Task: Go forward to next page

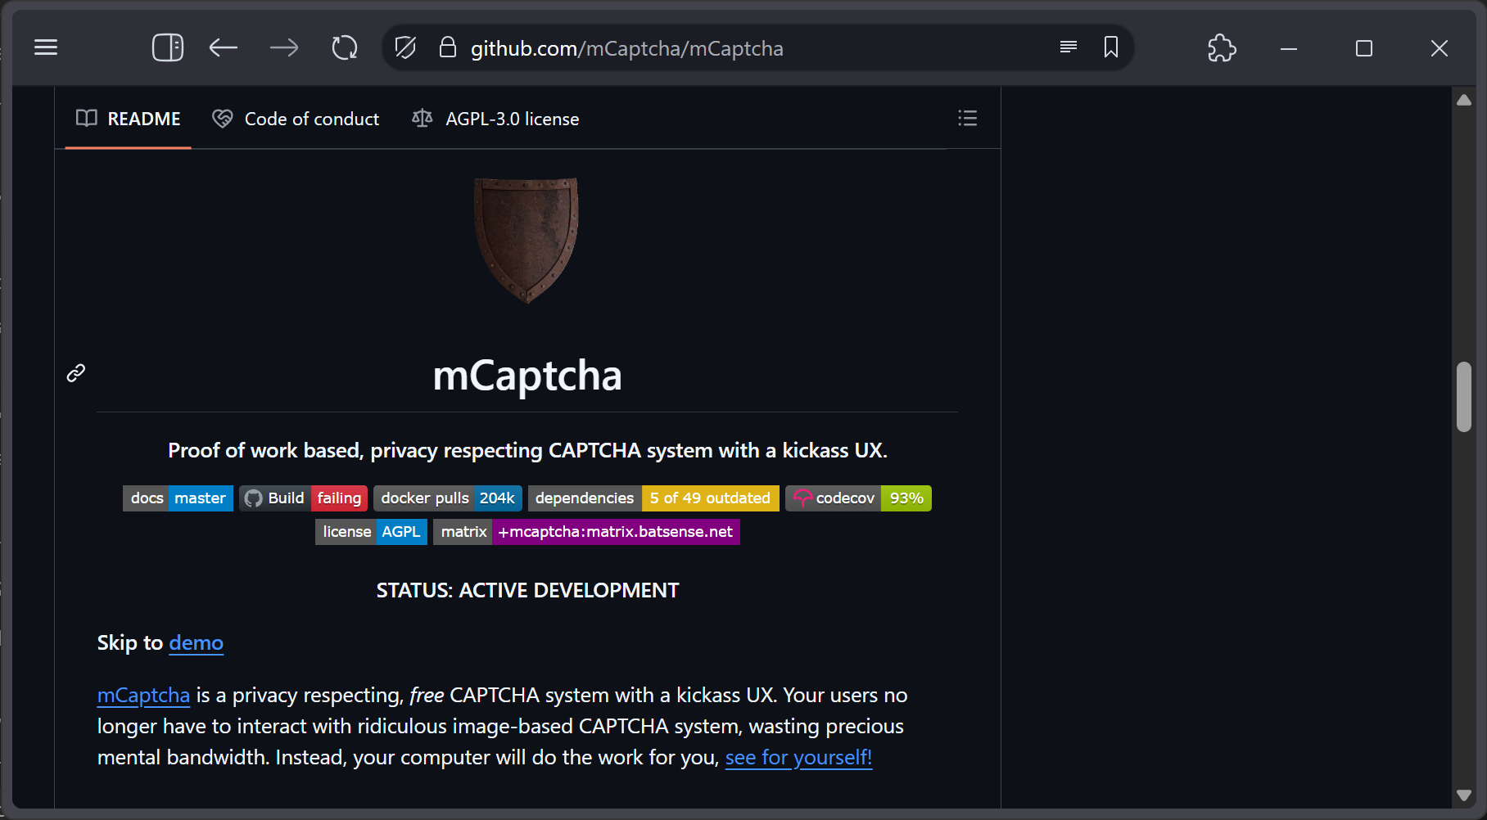Action: (x=284, y=47)
